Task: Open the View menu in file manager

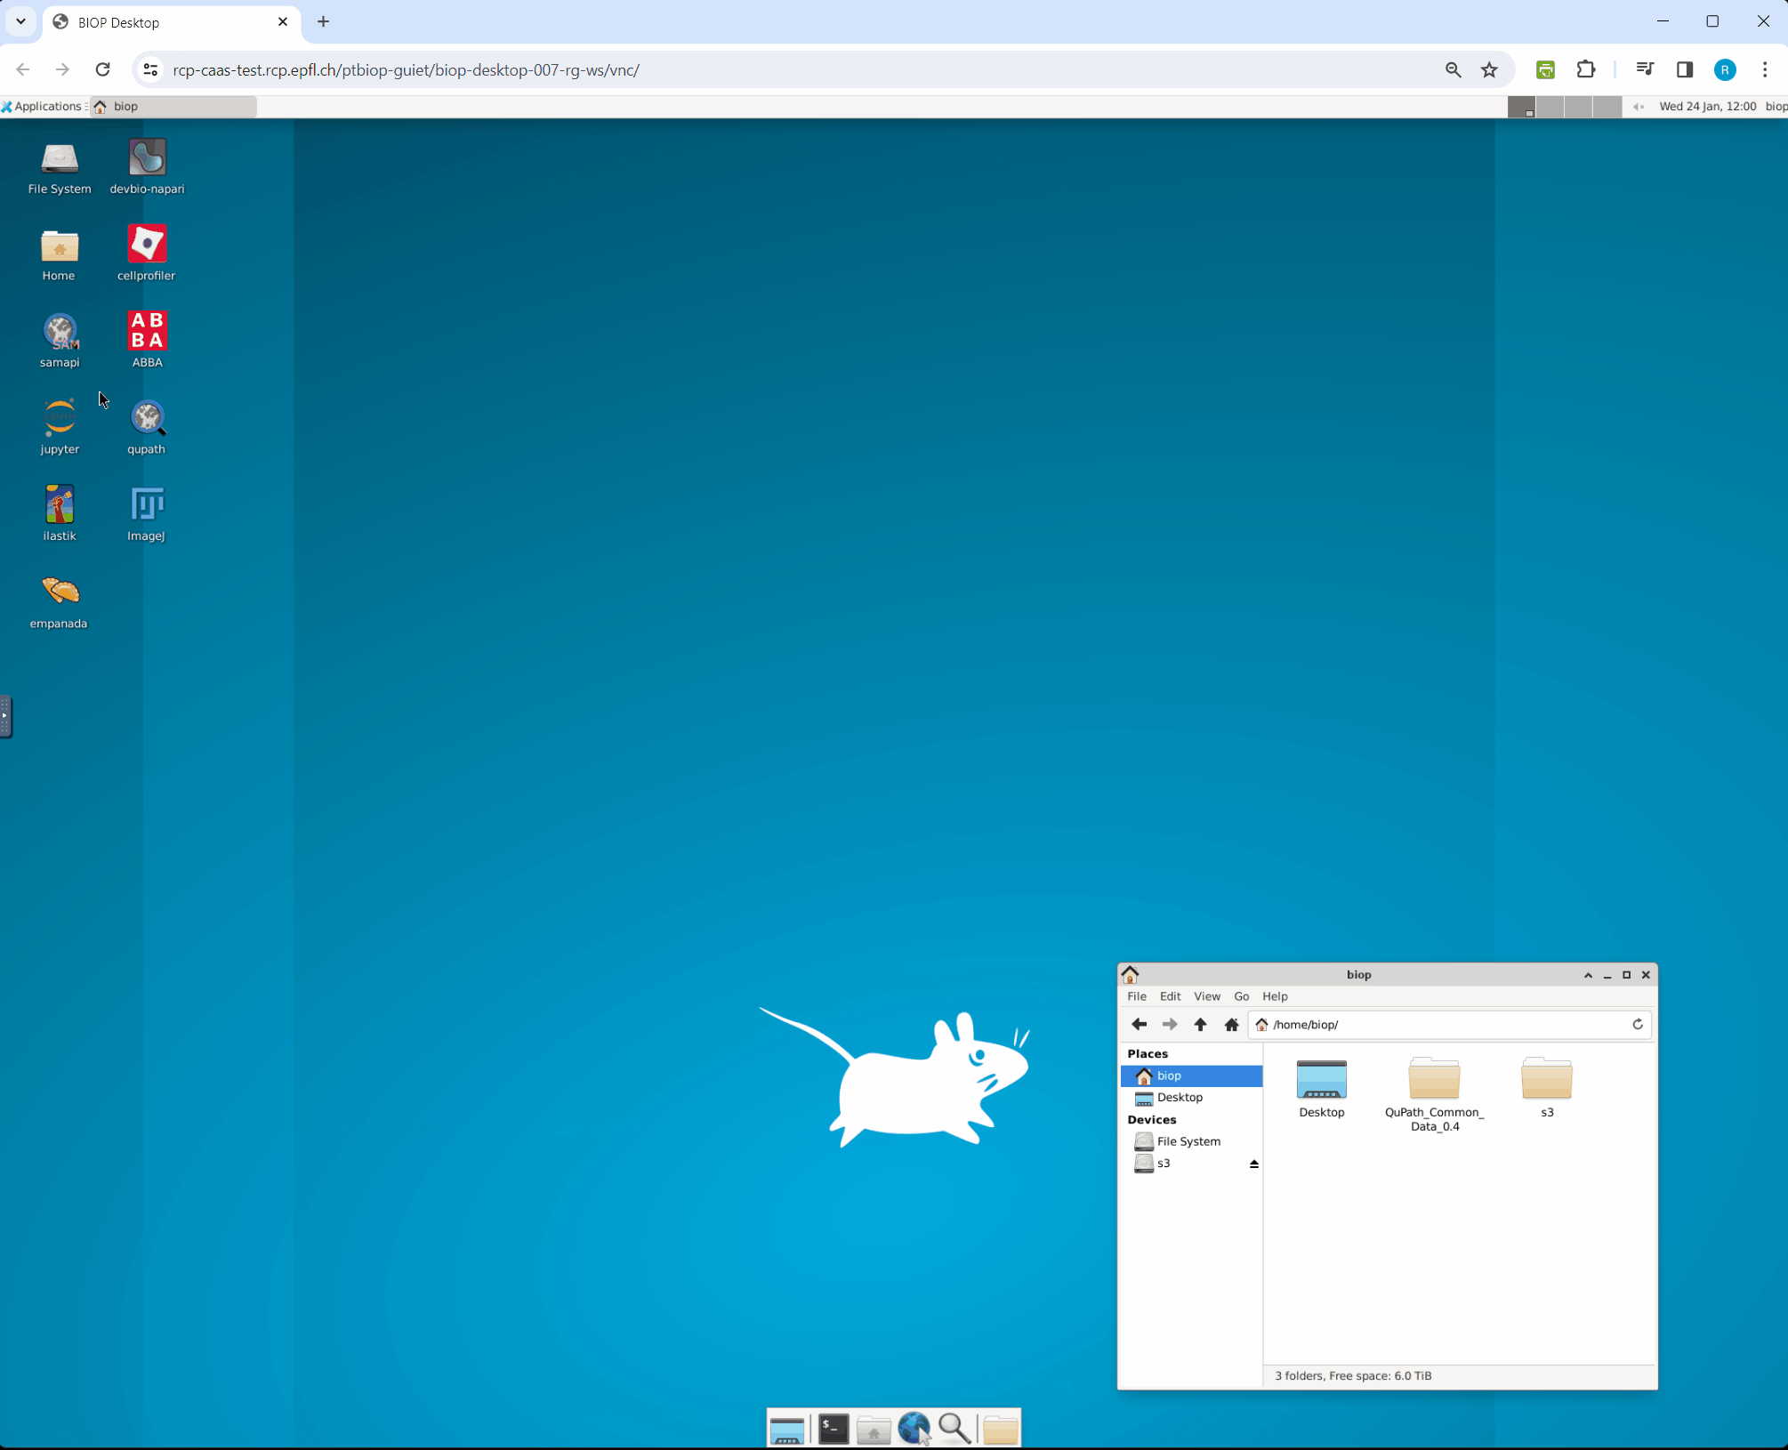Action: [x=1206, y=996]
